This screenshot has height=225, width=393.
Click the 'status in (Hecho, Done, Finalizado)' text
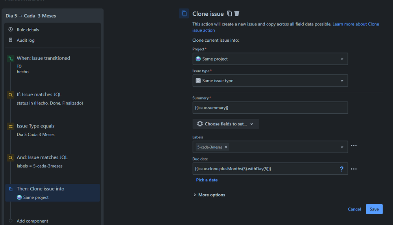(x=50, y=103)
